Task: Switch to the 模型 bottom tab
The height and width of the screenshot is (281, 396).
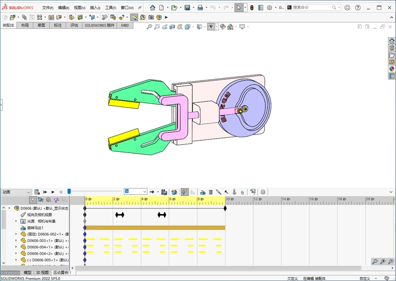Action: 28,272
